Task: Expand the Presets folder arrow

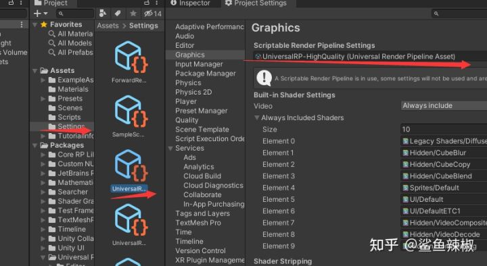Action: 43,99
